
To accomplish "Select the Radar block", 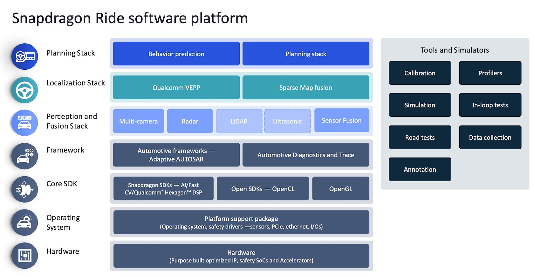I will coord(190,121).
